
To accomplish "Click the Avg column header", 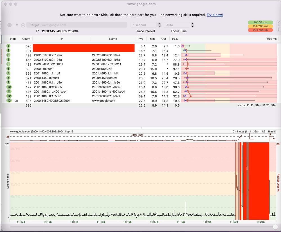I will pos(141,39).
